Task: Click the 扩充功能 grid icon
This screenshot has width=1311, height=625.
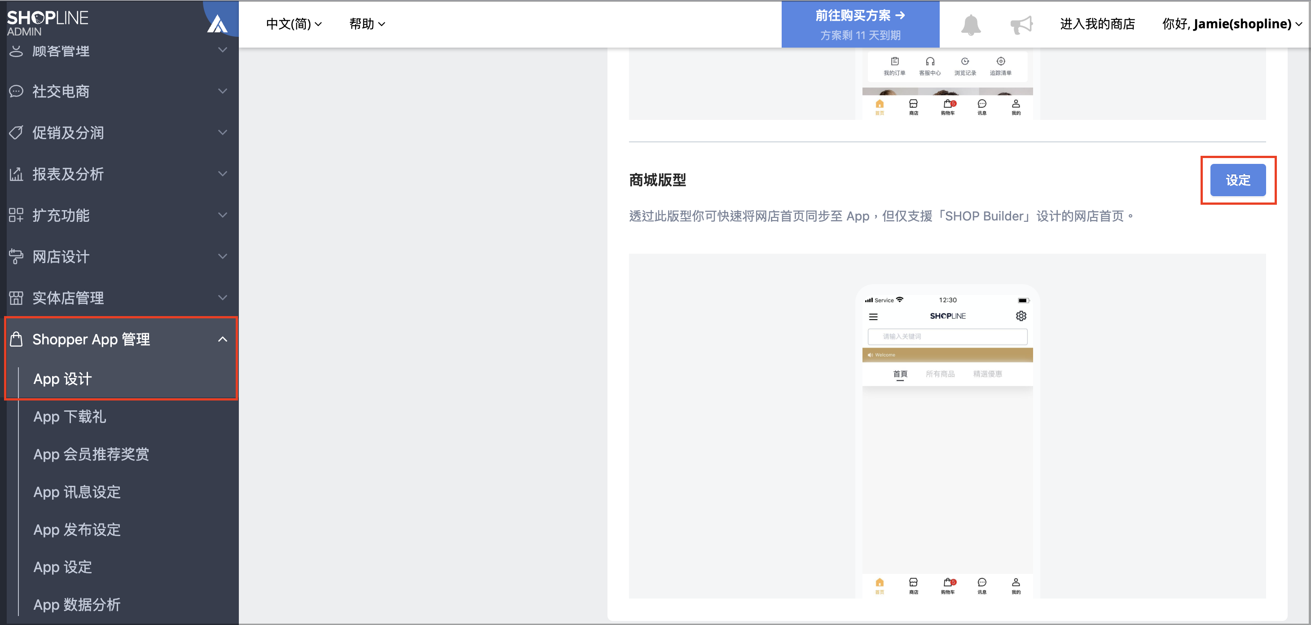Action: pyautogui.click(x=16, y=215)
